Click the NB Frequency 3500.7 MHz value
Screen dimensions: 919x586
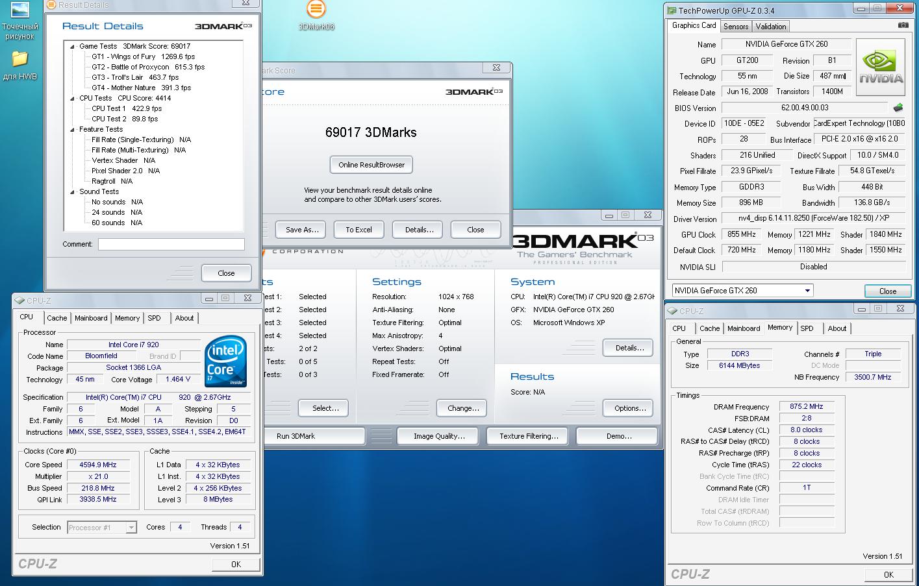pyautogui.click(x=873, y=377)
